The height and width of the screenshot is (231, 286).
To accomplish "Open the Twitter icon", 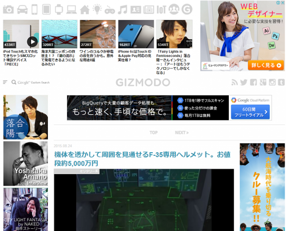I will pyautogui.click(x=244, y=82).
